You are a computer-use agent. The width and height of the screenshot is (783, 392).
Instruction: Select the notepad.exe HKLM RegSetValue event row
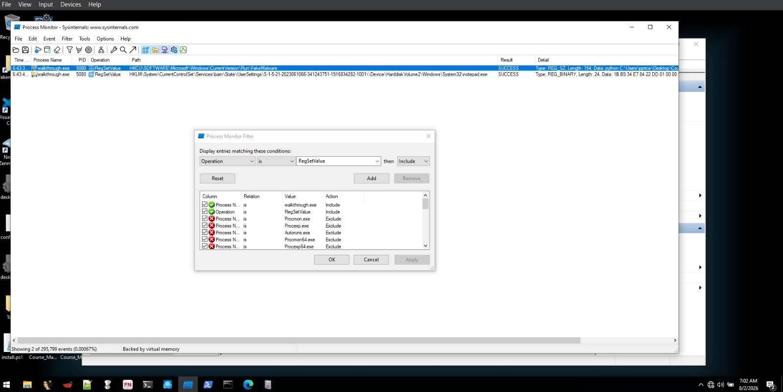click(345, 74)
